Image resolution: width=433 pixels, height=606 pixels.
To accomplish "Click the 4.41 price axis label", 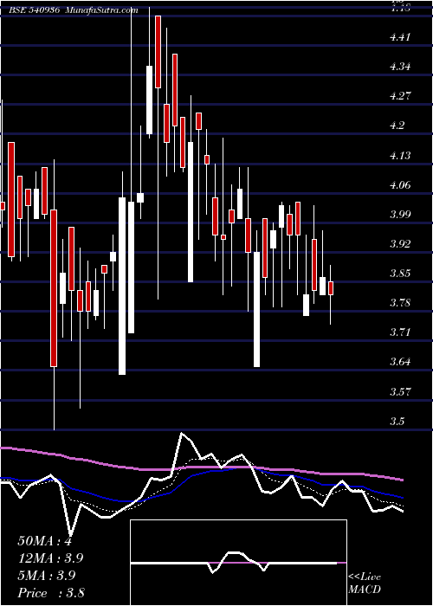I will (x=400, y=37).
